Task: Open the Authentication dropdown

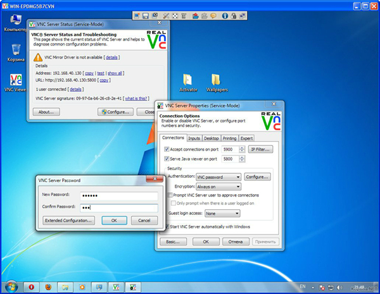Action: 218,178
